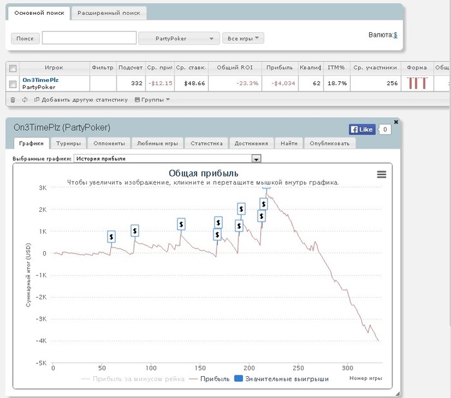The width and height of the screenshot is (451, 398).
Task: Open the On3TimePlz player link
Action: coord(40,80)
